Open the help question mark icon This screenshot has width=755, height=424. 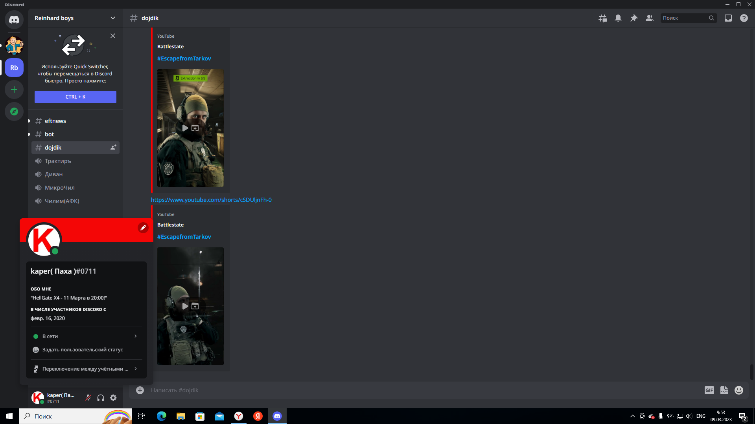744,18
